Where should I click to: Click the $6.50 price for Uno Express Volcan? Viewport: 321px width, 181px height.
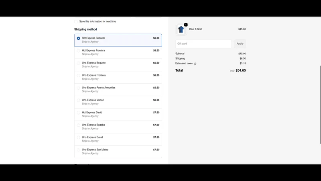click(156, 100)
